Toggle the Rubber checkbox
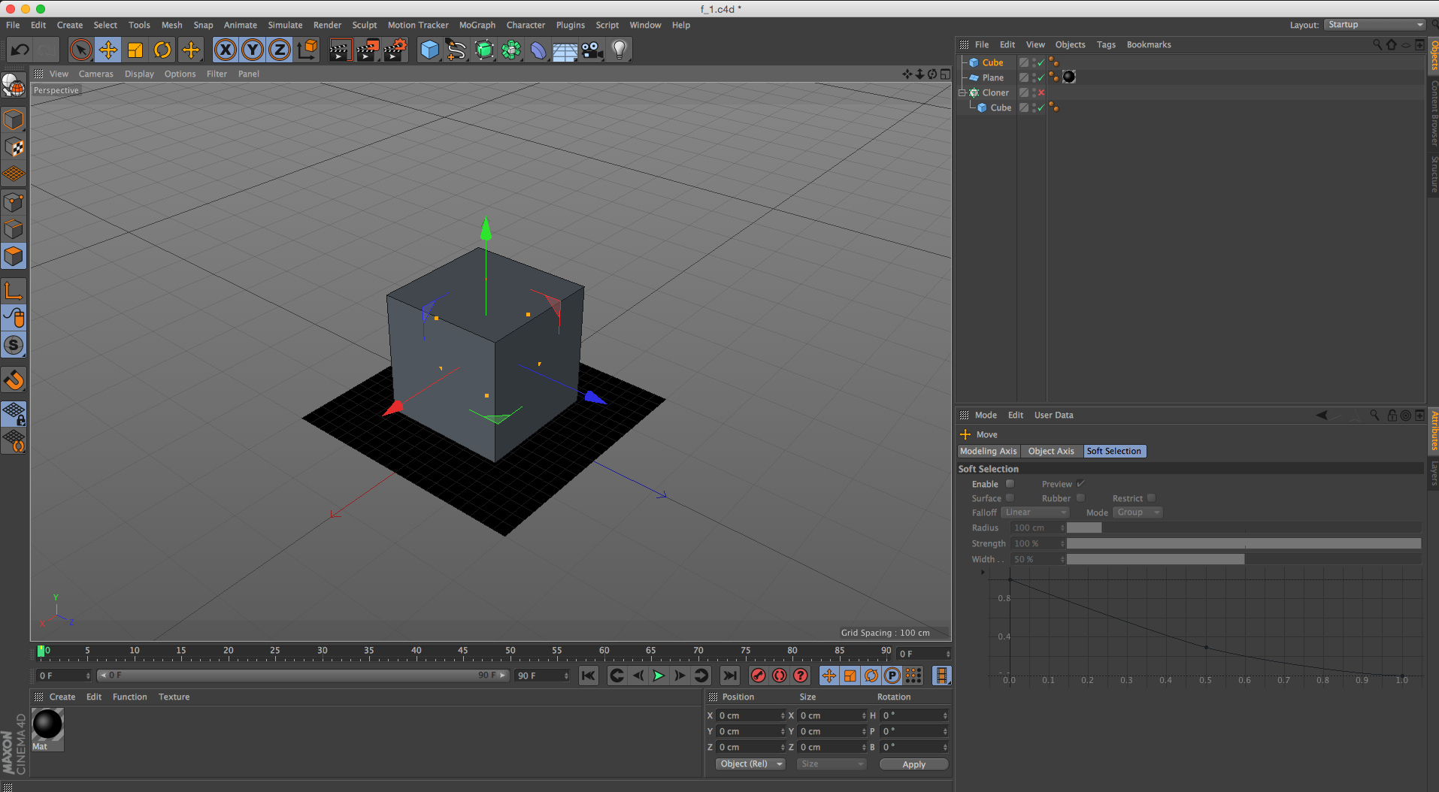1439x792 pixels. 1080,497
